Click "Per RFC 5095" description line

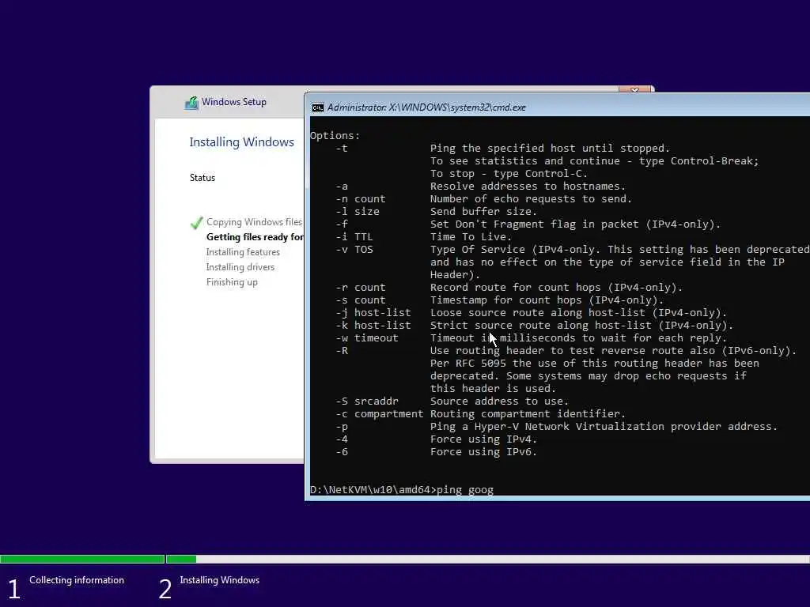(x=595, y=364)
